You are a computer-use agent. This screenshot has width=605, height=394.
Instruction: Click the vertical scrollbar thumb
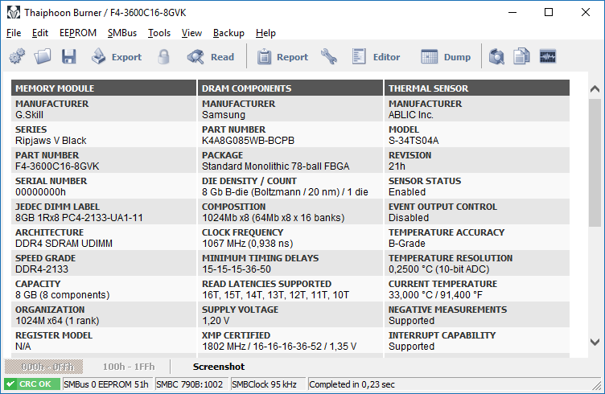[595, 162]
